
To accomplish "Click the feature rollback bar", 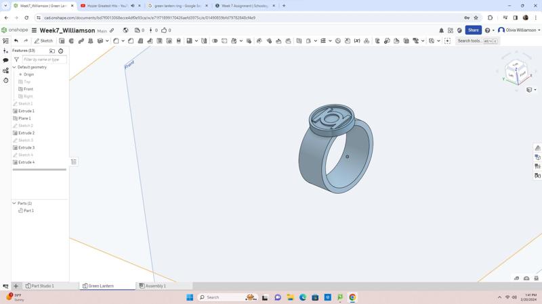I will 39,170.
